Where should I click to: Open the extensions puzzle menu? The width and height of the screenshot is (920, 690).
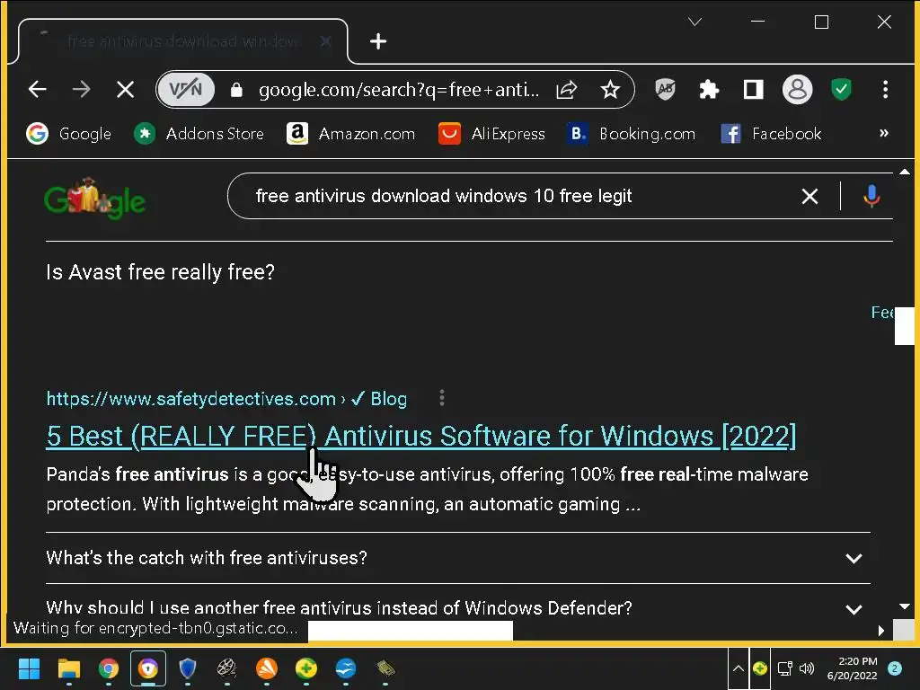pos(709,89)
